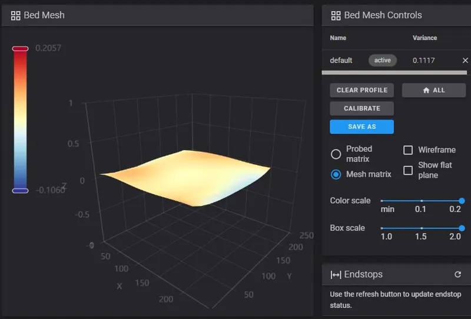The width and height of the screenshot is (471, 319).
Task: Select the upper color scale handle at 0.2057
Action: click(20, 49)
